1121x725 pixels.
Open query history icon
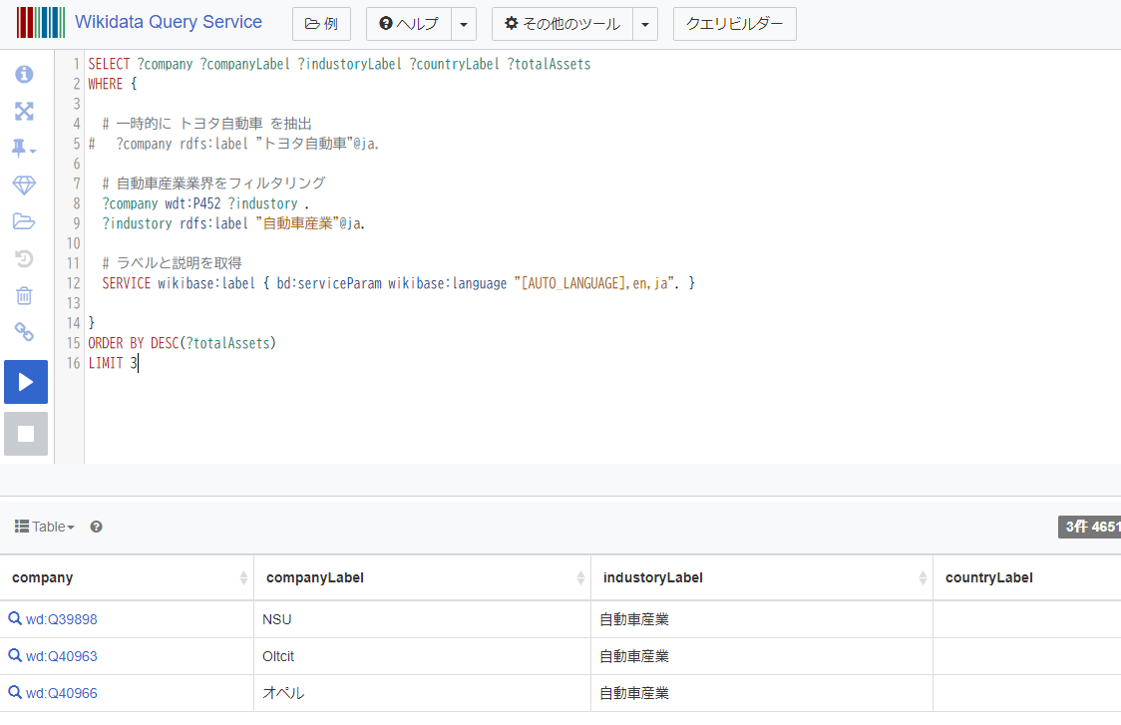[x=24, y=259]
